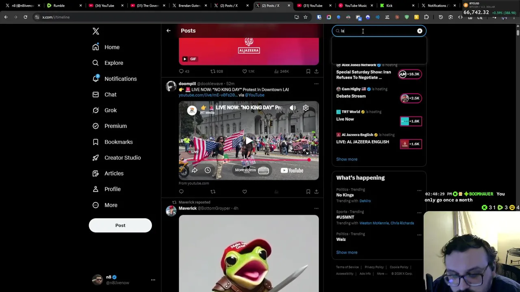Open the Explore page
Screen dimensions: 520x292
click(x=107, y=63)
